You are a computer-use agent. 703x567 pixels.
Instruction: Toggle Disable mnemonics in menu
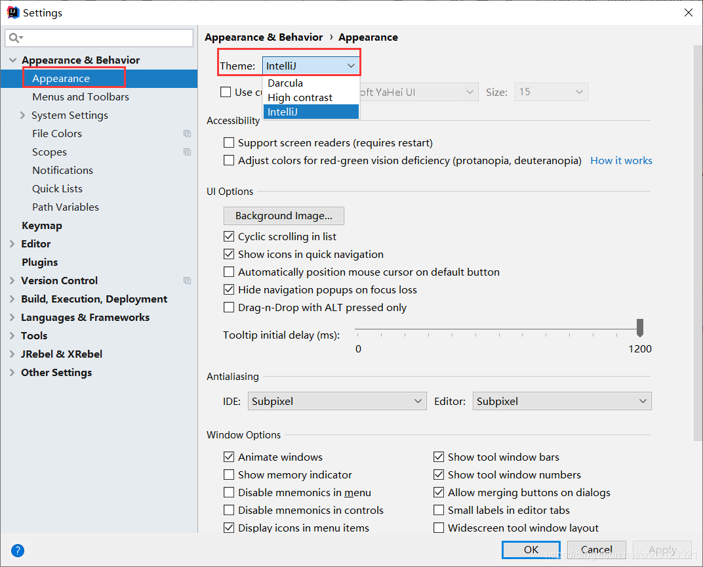pyautogui.click(x=229, y=492)
